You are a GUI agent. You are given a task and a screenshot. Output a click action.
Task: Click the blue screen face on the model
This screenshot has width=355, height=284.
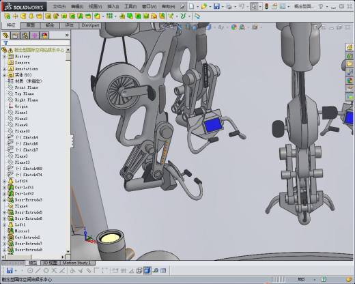pyautogui.click(x=213, y=126)
